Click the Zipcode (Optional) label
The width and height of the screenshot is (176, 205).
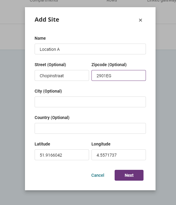(109, 65)
